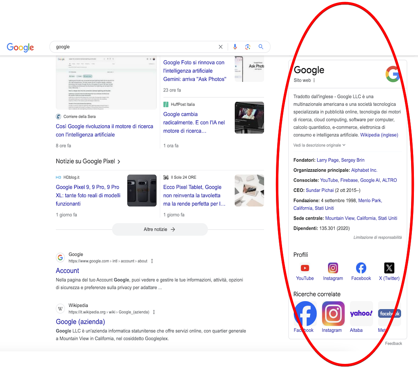Open the Facebook profile icon under Profili
This screenshot has height=368, width=418.
pyautogui.click(x=361, y=268)
